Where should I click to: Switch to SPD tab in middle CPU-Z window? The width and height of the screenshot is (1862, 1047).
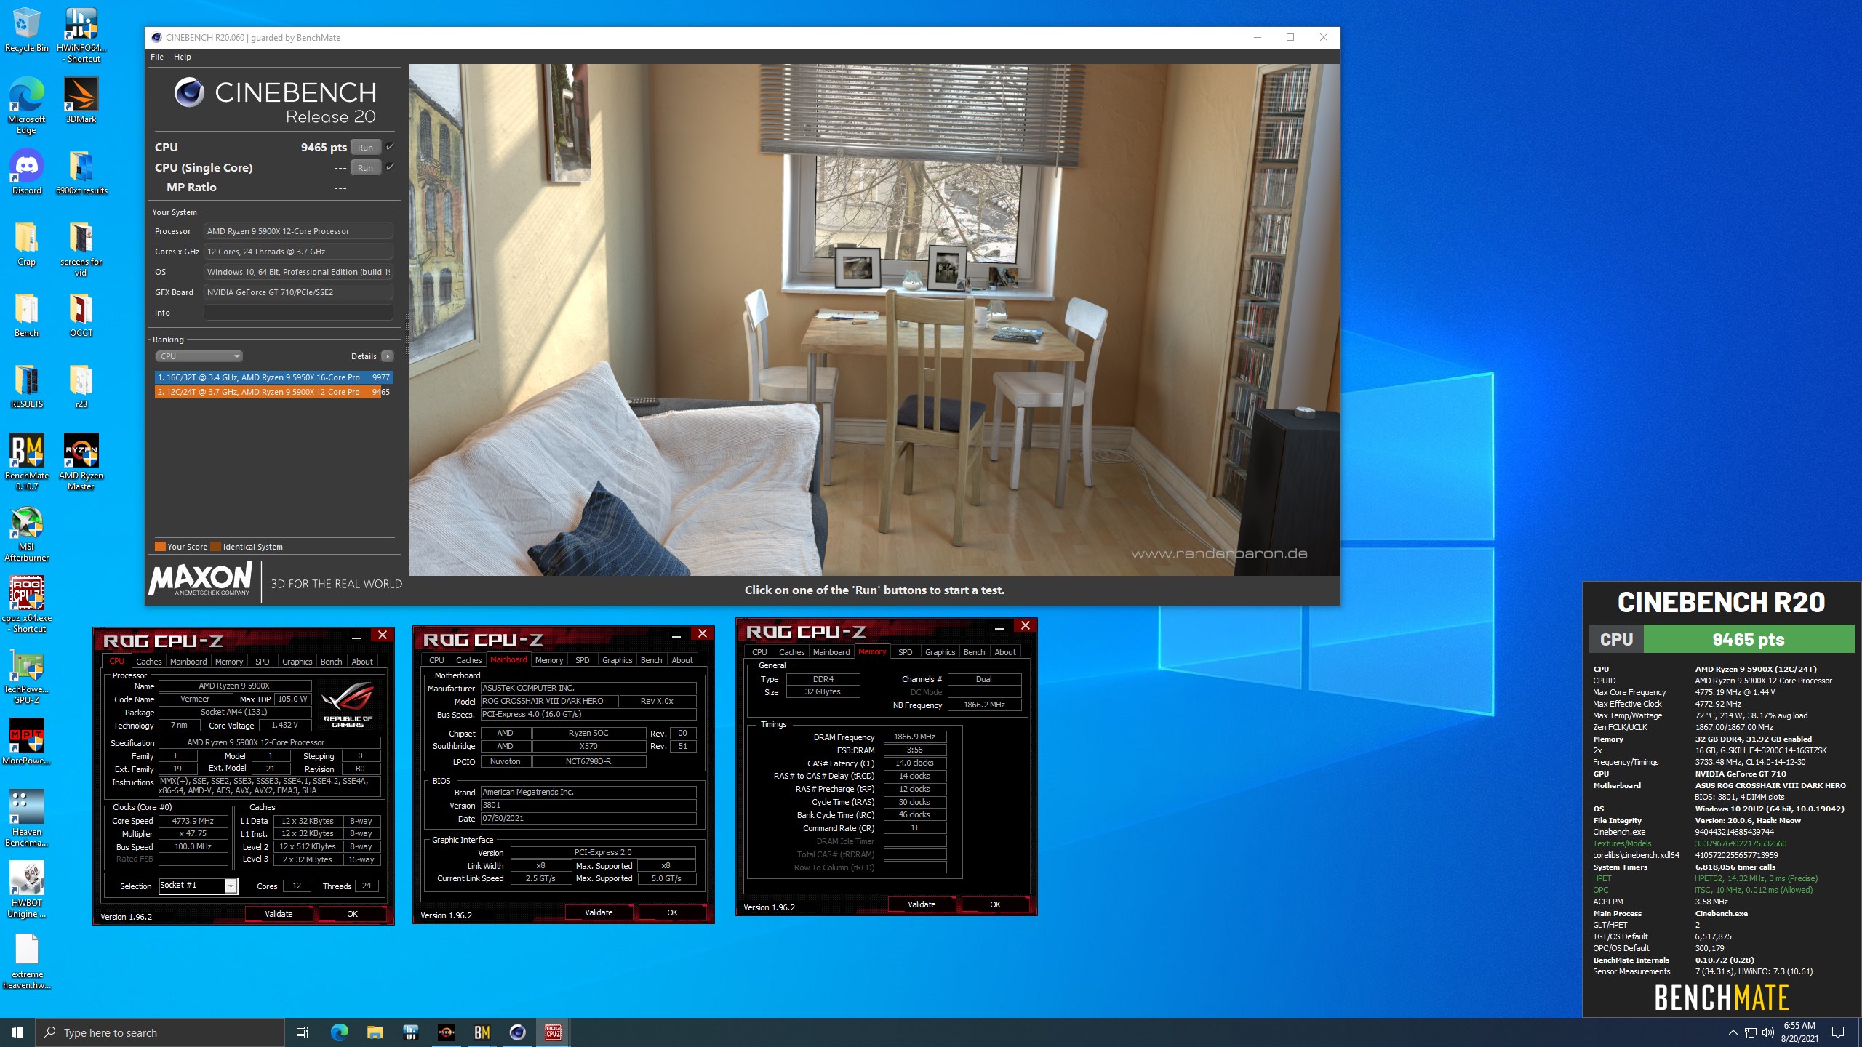(583, 660)
